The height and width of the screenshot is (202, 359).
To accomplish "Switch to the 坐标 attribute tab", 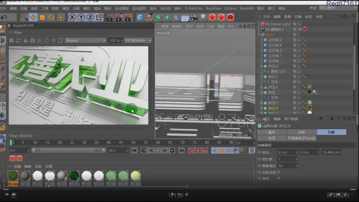I will coord(302,132).
